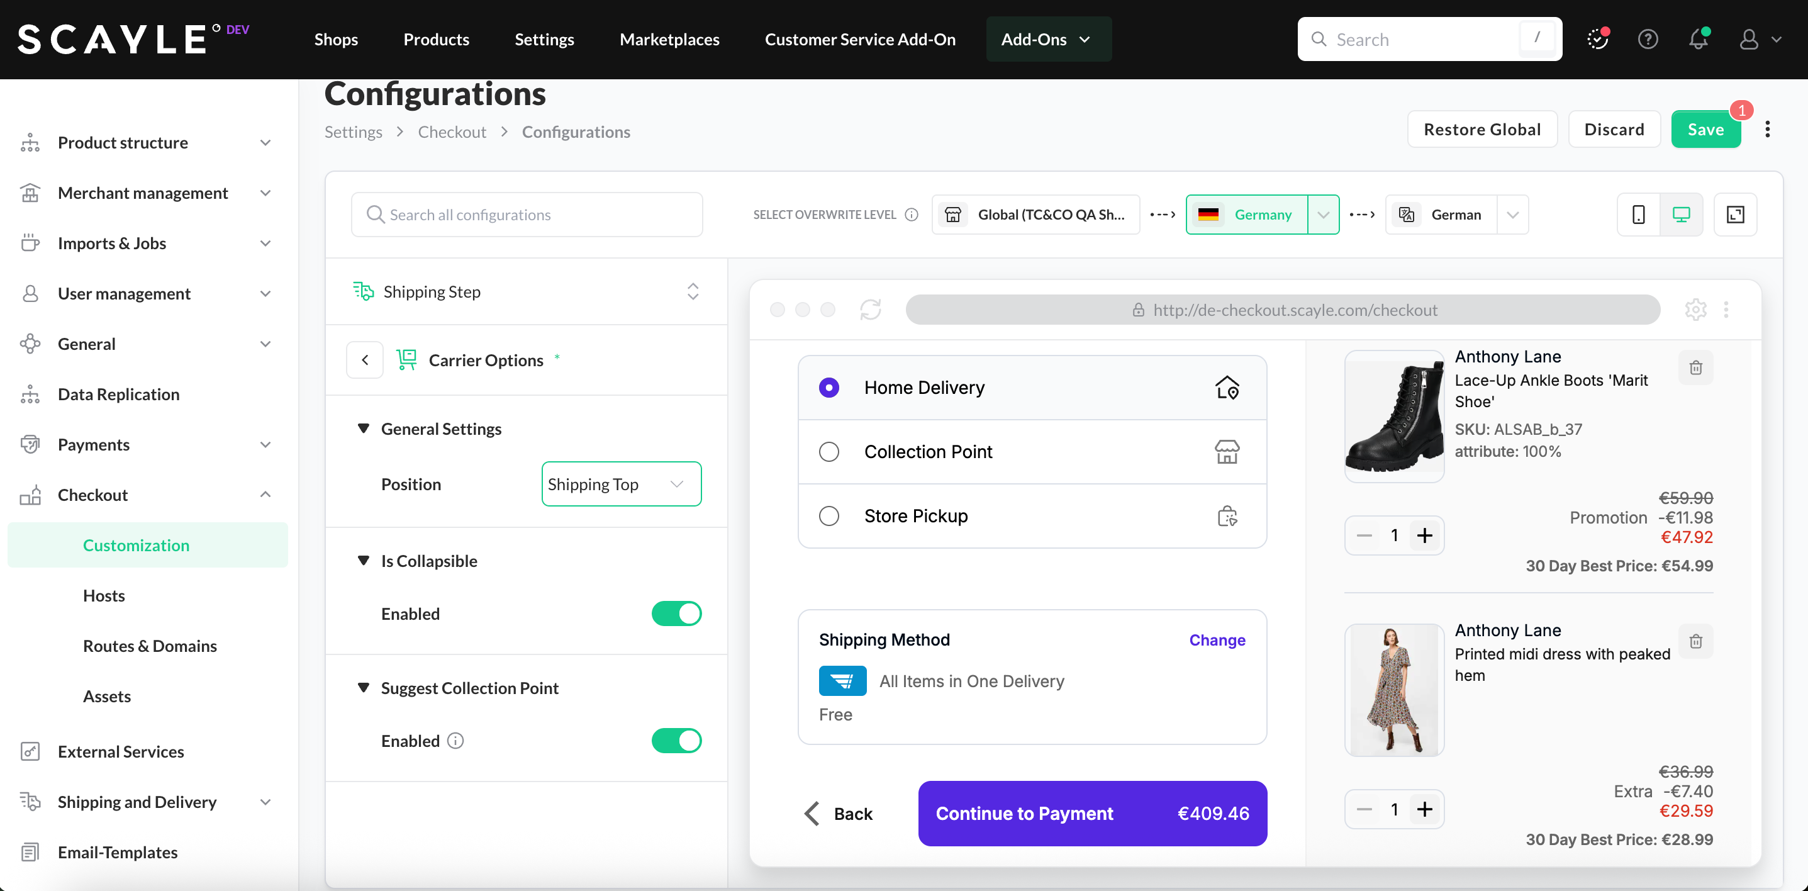1808x891 pixels.
Task: Delete the Lace-Up Ankle Boots item
Action: tap(1695, 367)
